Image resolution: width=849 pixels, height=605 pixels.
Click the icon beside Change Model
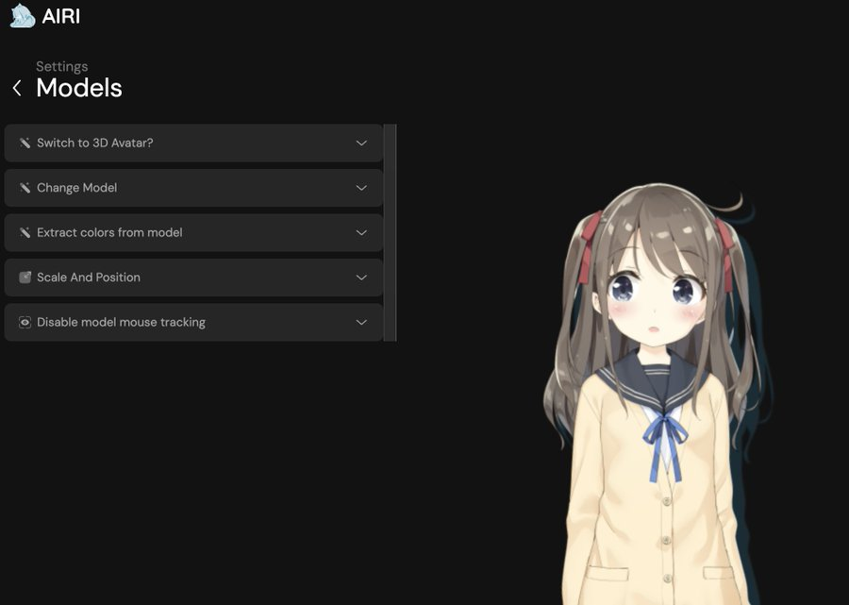coord(25,188)
